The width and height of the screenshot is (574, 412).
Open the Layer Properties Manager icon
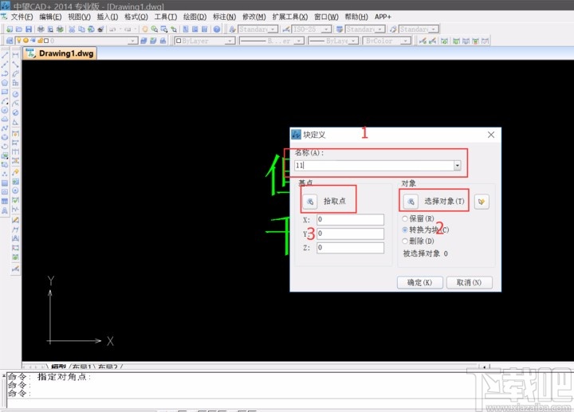tap(10, 41)
